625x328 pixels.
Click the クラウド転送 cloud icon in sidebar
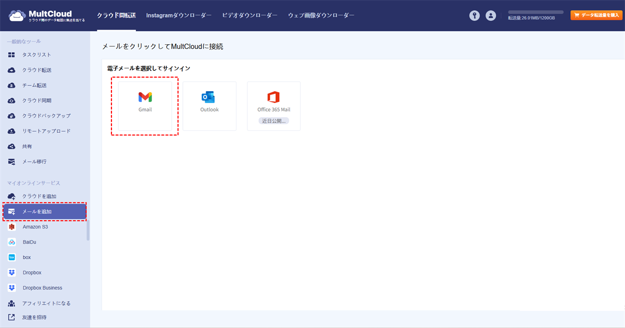click(x=11, y=70)
